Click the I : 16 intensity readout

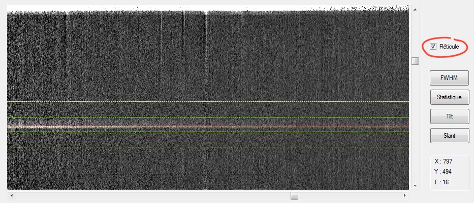[441, 182]
